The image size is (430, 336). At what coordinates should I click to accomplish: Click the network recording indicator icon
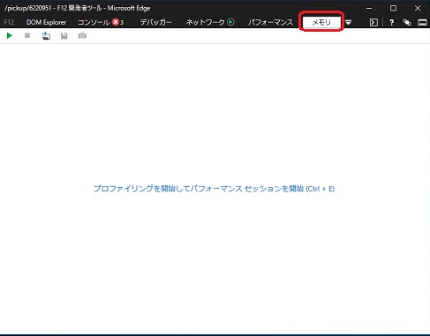coord(230,22)
